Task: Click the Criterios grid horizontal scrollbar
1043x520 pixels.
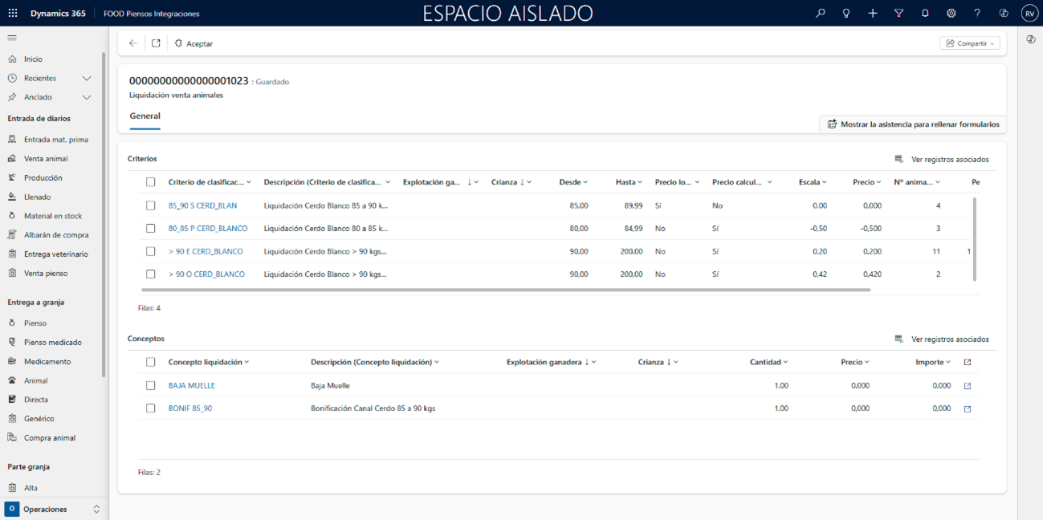Action: click(x=506, y=290)
